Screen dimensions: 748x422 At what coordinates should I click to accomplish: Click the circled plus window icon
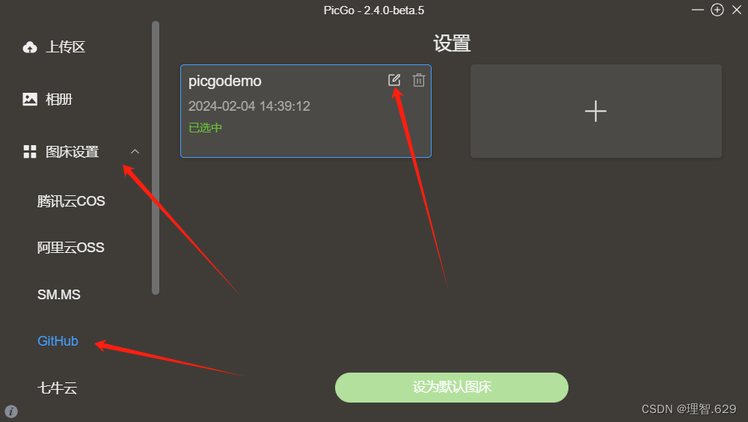point(717,10)
